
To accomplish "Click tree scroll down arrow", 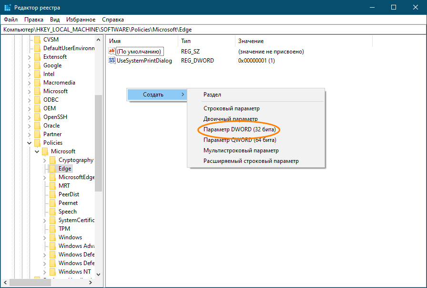I will [99, 274].
